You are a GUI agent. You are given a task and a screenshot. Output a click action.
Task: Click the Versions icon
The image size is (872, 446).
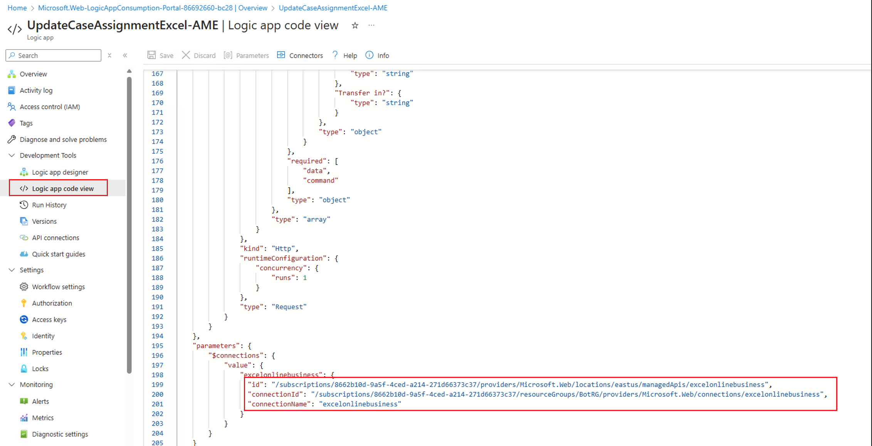(x=24, y=221)
